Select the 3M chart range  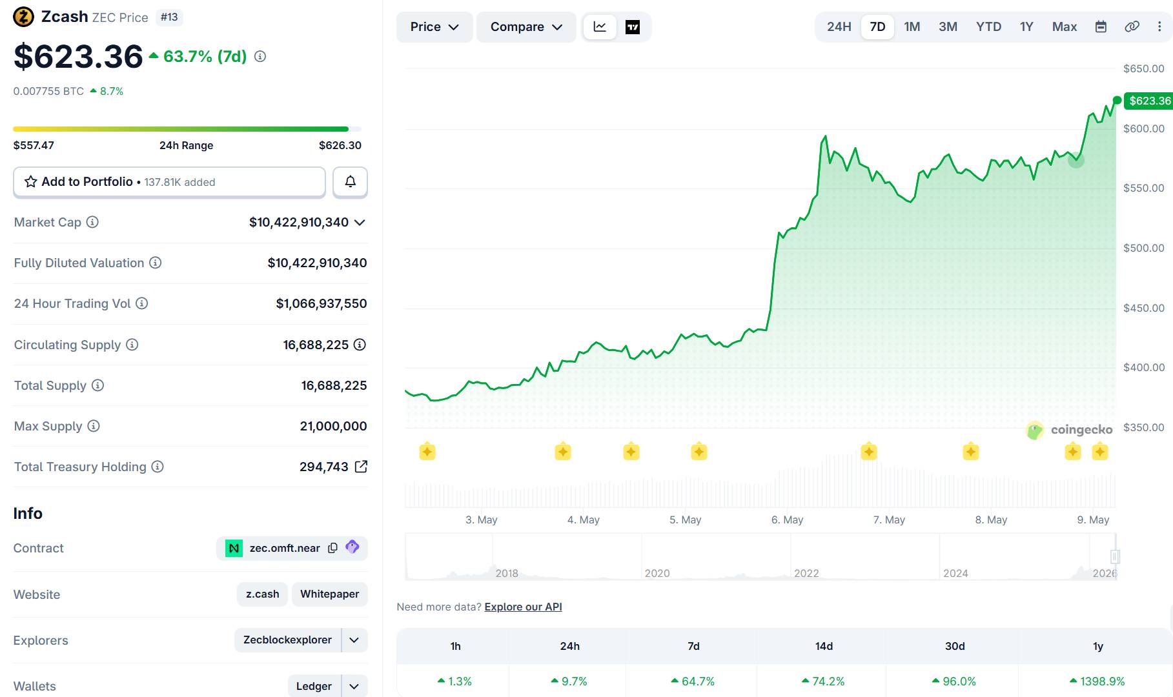coord(948,26)
